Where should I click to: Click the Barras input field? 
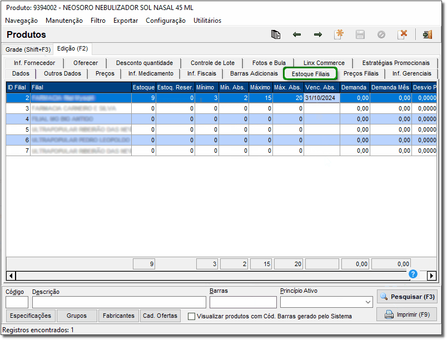[243, 302]
